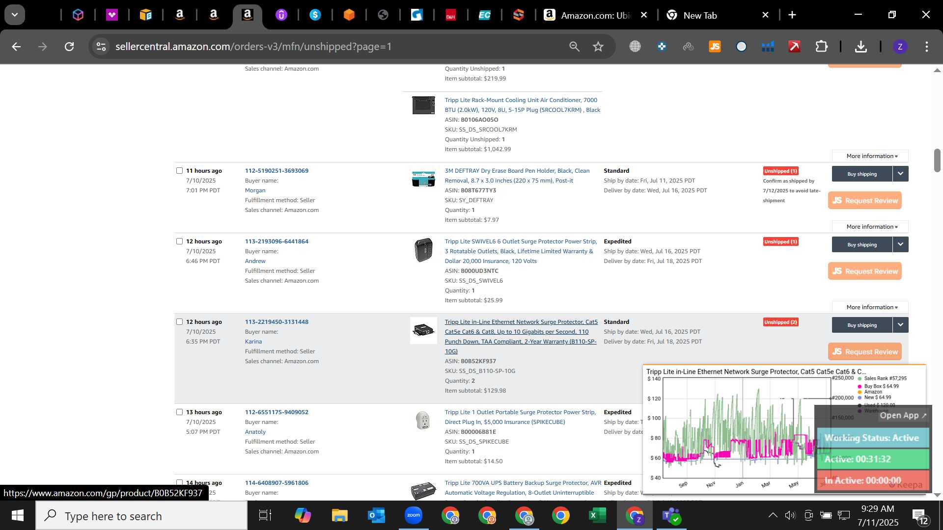
Task: Click the B110-SP-10G surge protector thumbnail
Action: coord(423,330)
